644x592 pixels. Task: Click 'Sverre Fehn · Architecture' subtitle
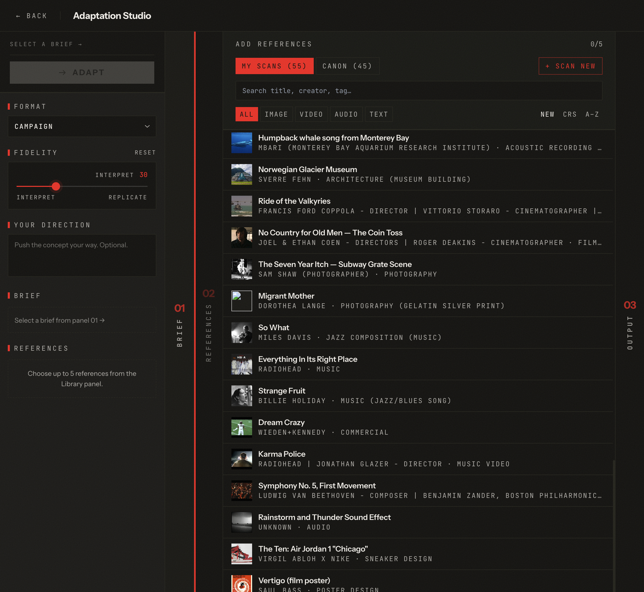[x=364, y=179]
